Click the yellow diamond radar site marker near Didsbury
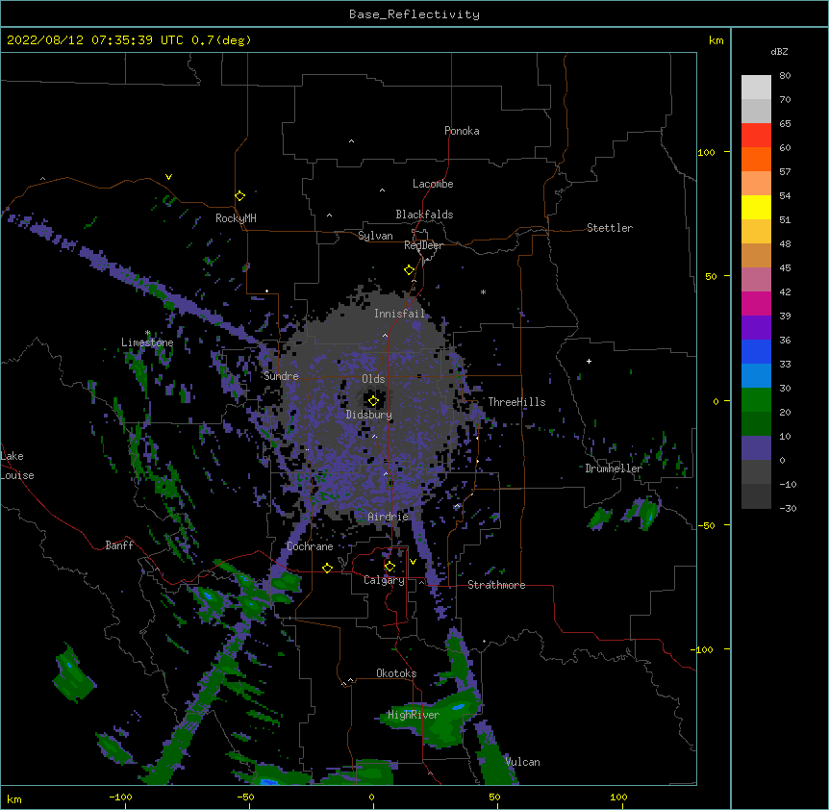829x810 pixels. click(x=373, y=401)
